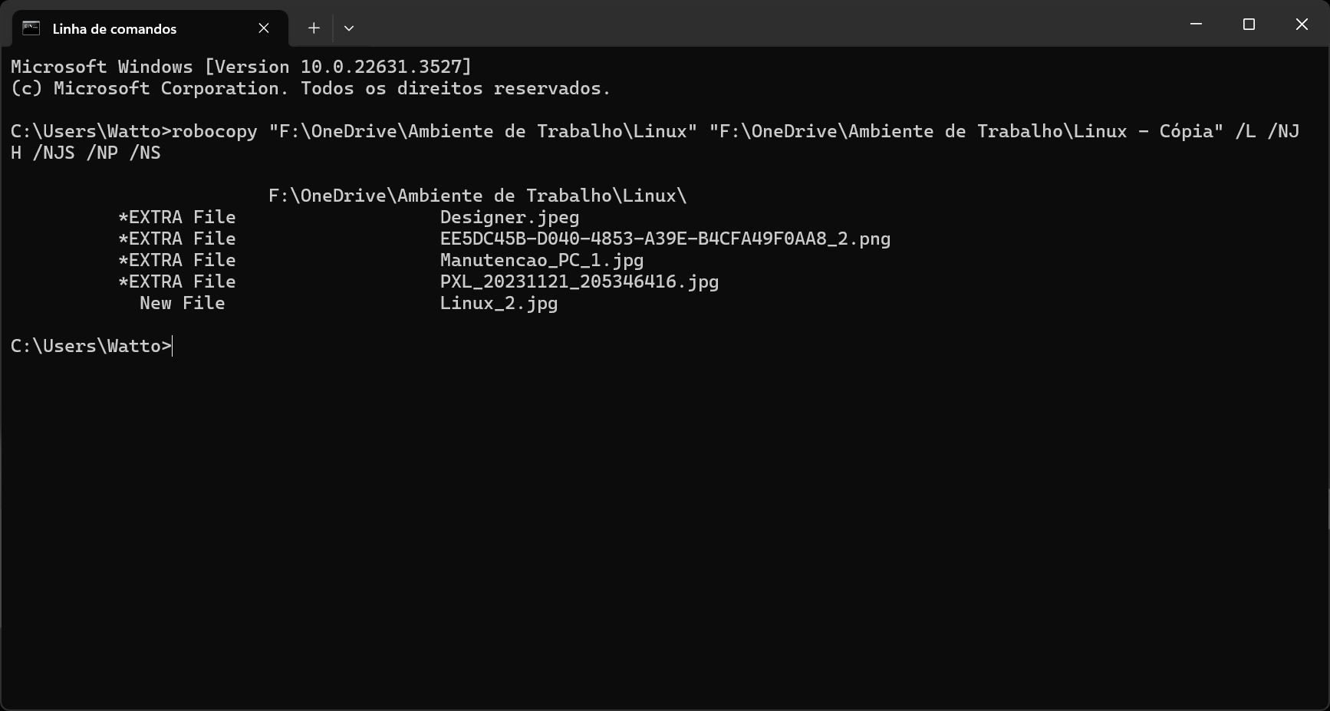The height and width of the screenshot is (711, 1330).
Task: Close the terminal window
Action: (x=1302, y=25)
